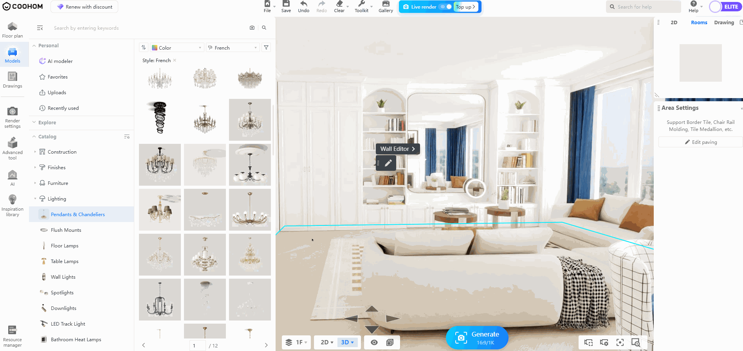Go to the next page of models
743x351 pixels.
[x=266, y=345]
